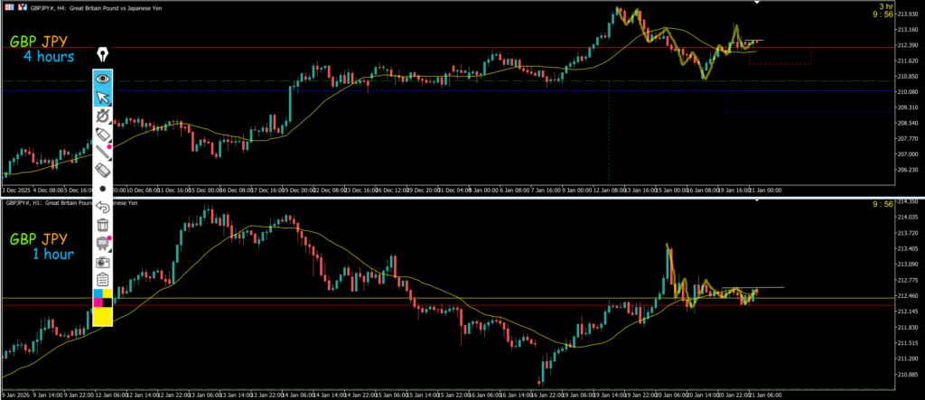
Task: Click price label 212.390 on the H4 scale
Action: [909, 45]
